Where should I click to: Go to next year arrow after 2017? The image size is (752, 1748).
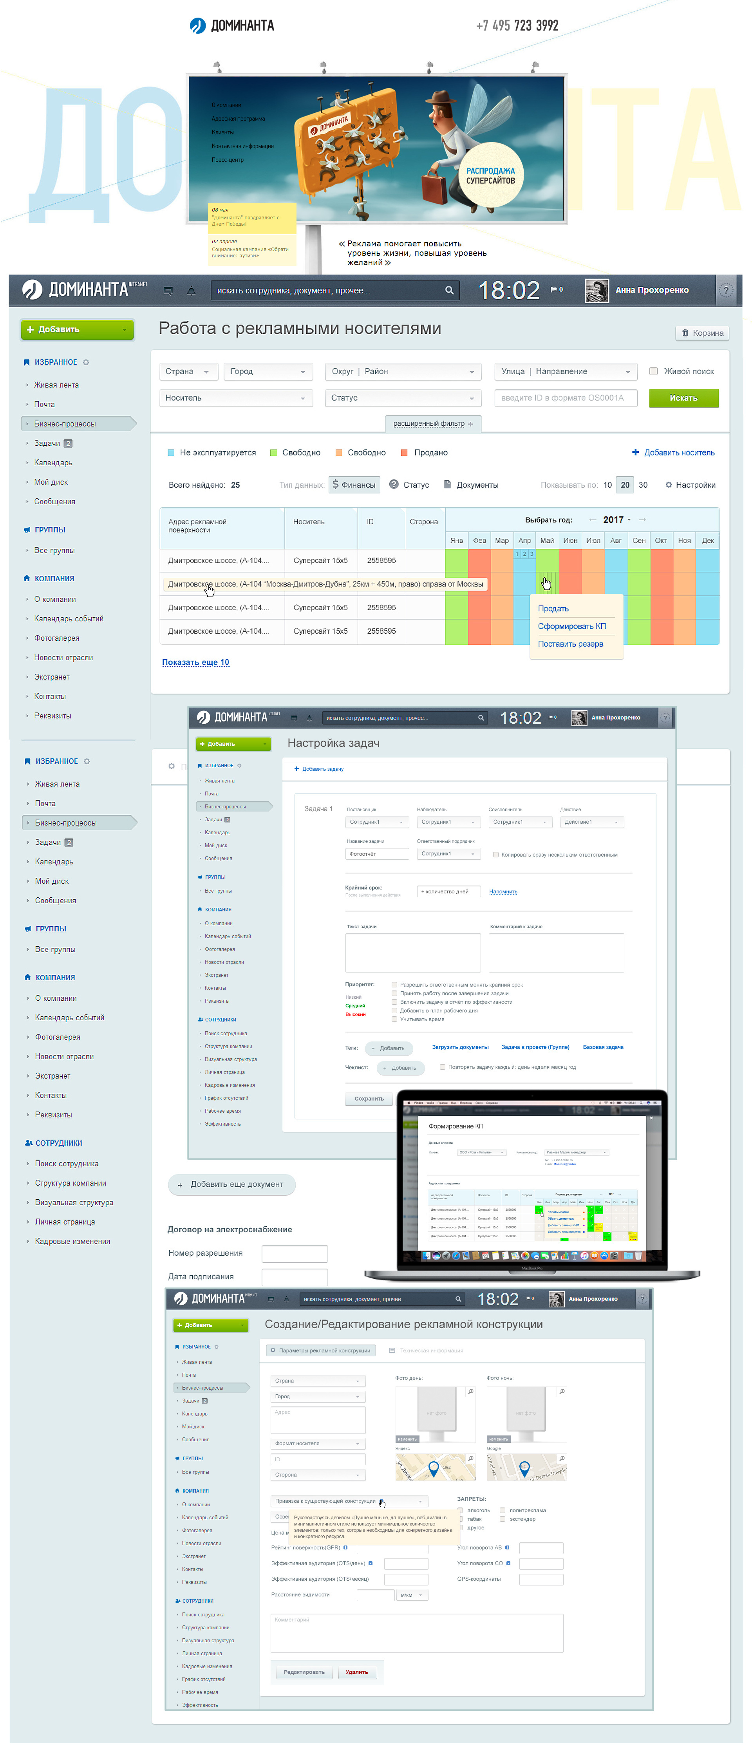click(x=642, y=520)
